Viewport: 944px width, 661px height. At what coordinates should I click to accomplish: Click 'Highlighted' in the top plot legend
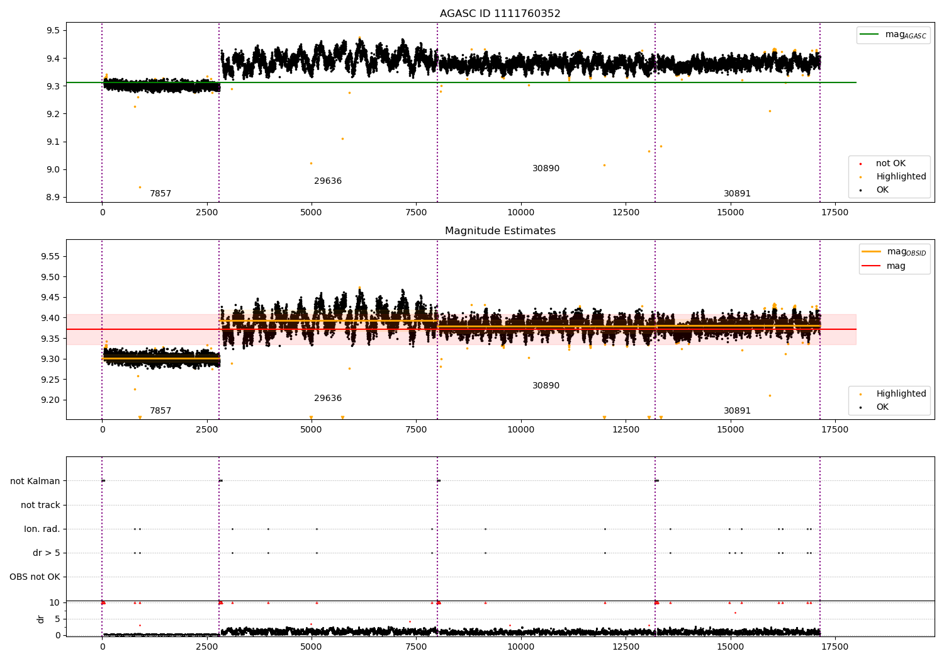tap(901, 177)
